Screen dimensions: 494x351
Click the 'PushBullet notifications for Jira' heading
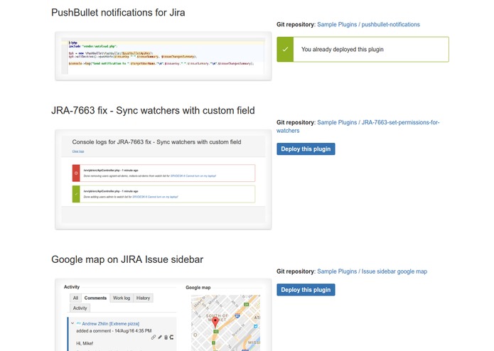coord(118,13)
